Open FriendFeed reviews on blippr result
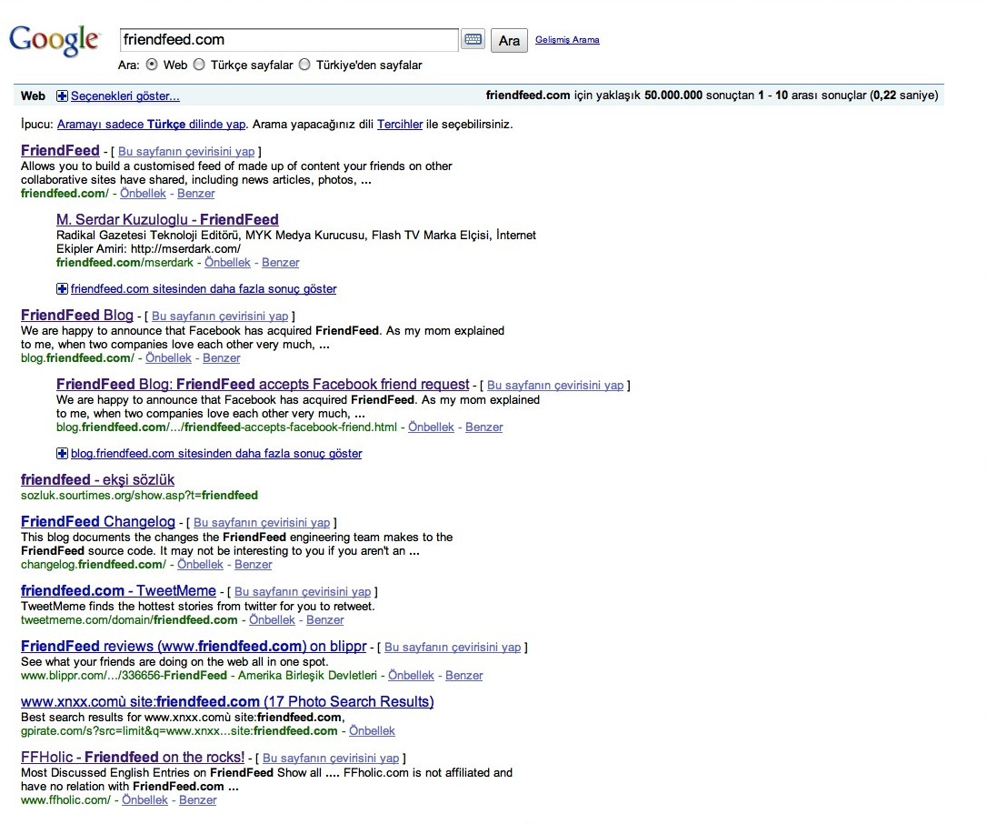987x824 pixels. click(x=194, y=647)
